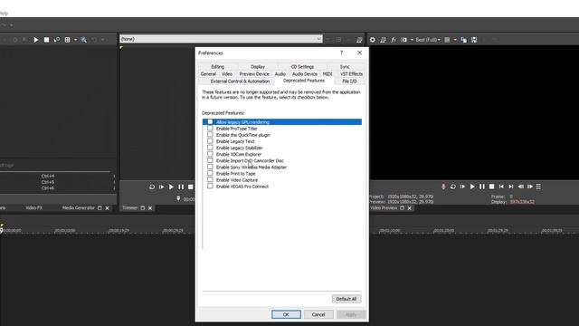
Task: Switch to the Editing tab in Preferences
Action: point(217,67)
